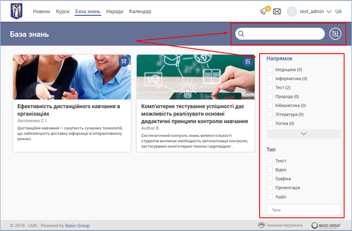Viewport: 352px width, 231px height.
Task: Open the UA language selector
Action: 339,11
